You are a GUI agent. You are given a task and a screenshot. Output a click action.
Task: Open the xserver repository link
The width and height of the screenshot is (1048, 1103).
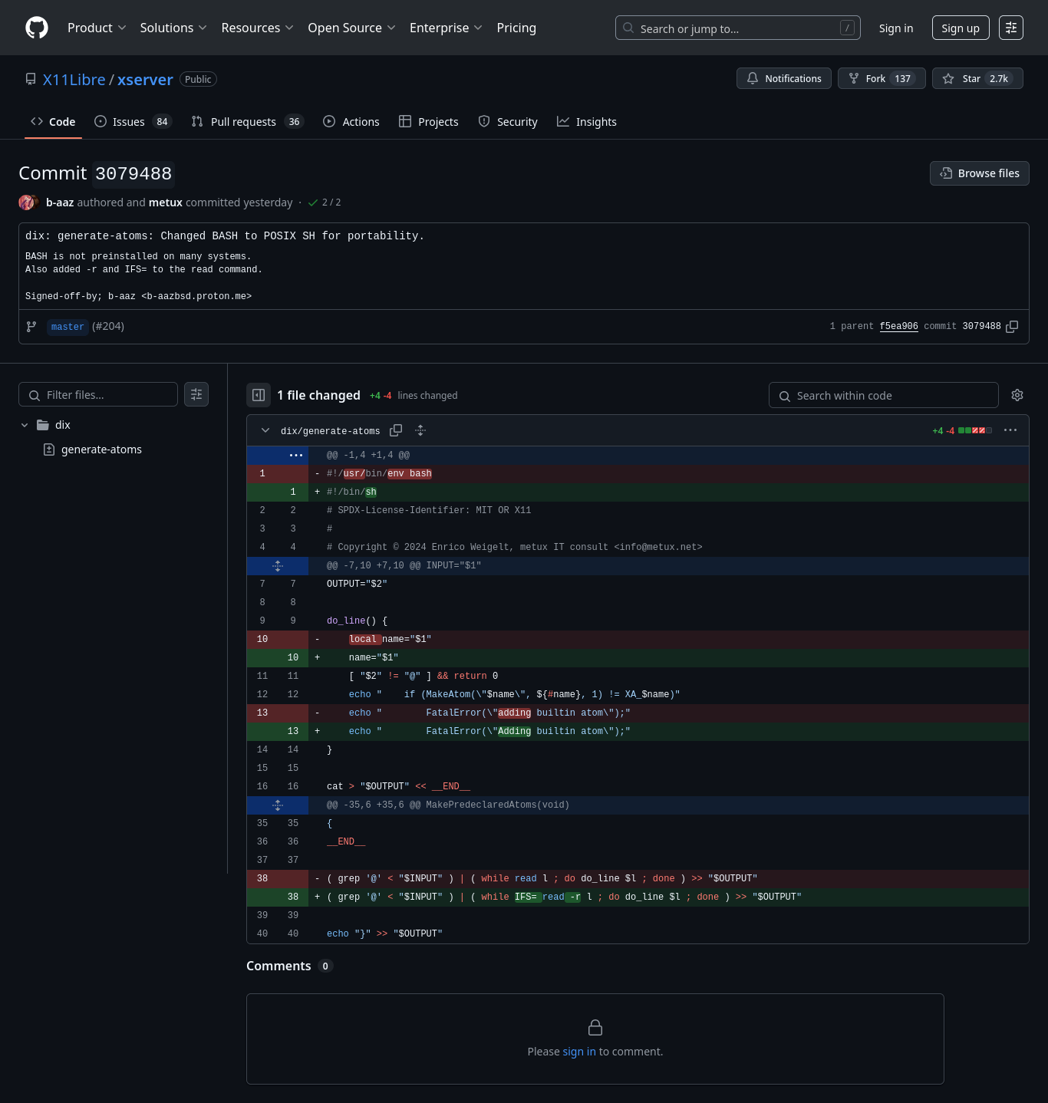tap(145, 80)
